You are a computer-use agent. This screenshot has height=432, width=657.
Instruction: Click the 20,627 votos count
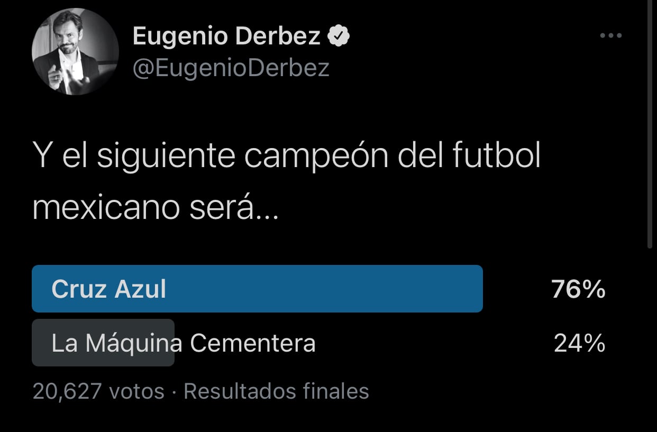pos(98,391)
